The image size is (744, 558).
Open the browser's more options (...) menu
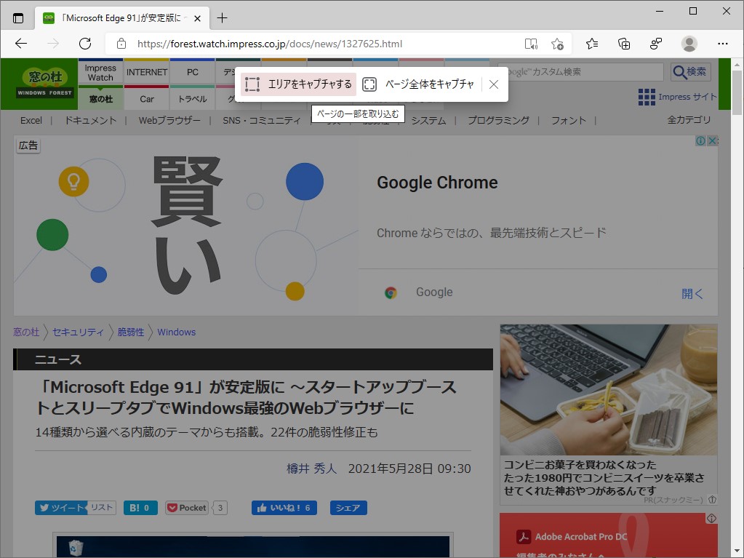pyautogui.click(x=722, y=44)
